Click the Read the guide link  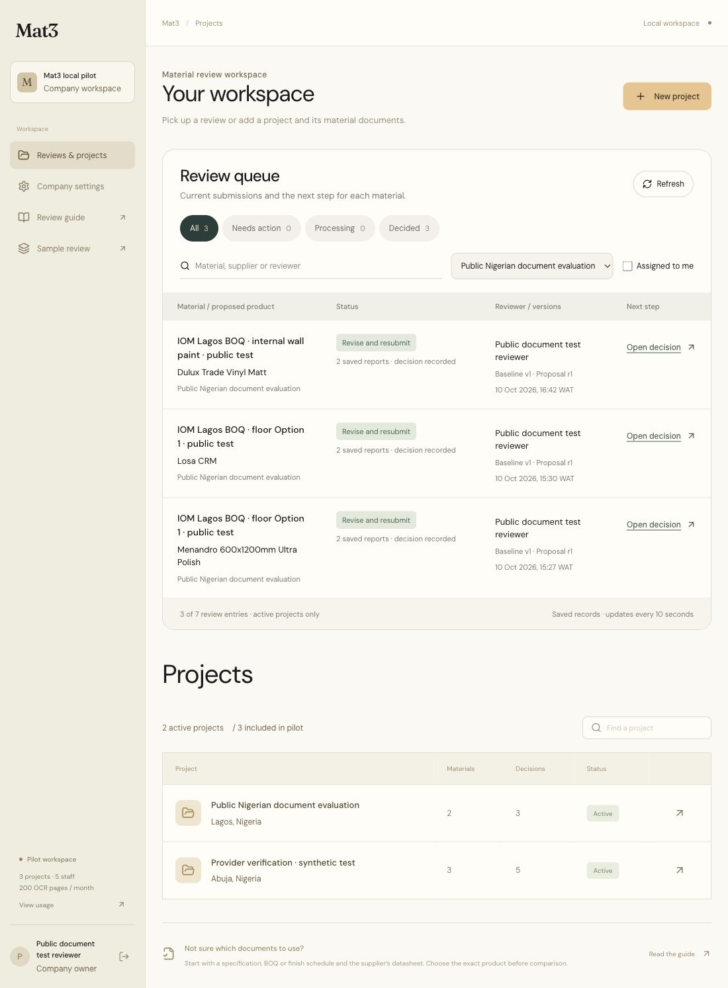coord(672,954)
